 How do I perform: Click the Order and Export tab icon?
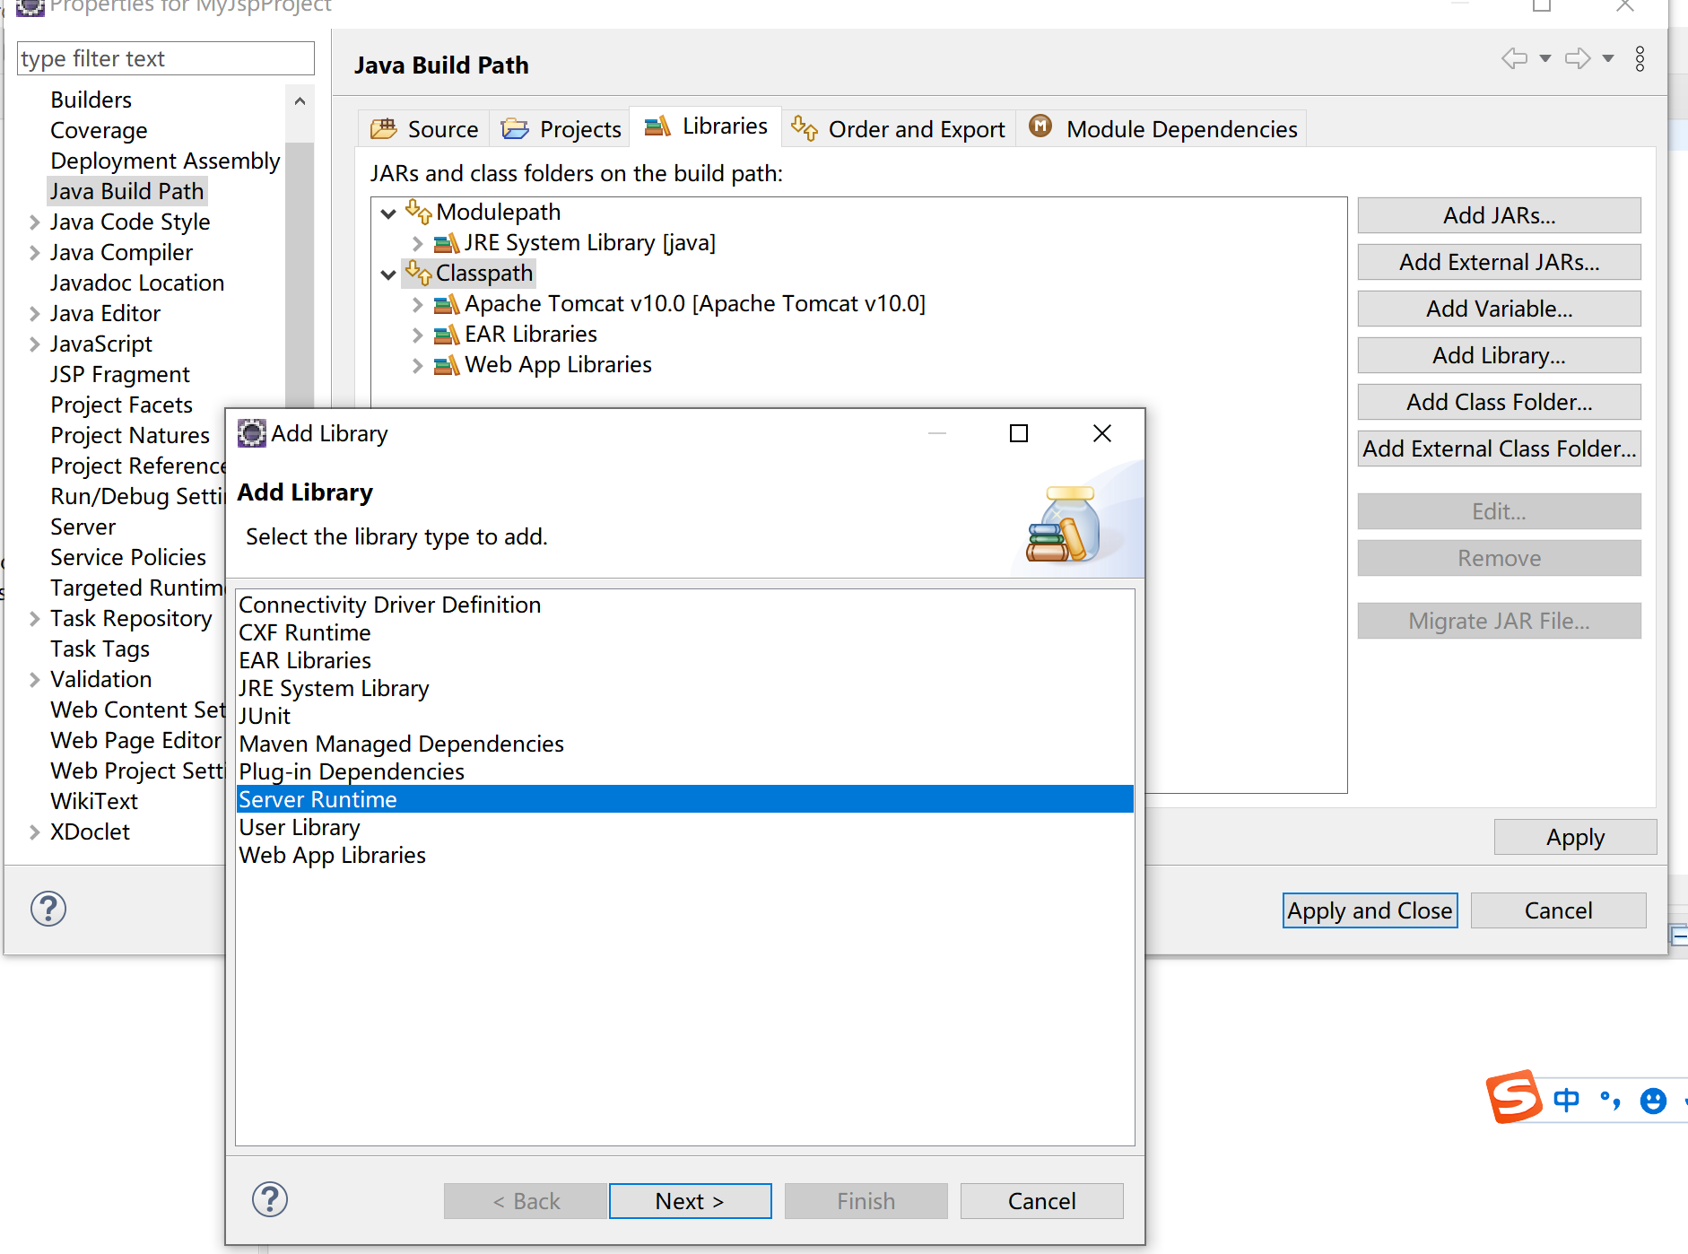(x=805, y=128)
